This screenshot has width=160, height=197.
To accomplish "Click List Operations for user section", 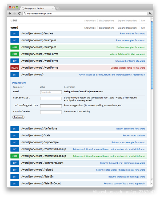I will tap(107, 21).
